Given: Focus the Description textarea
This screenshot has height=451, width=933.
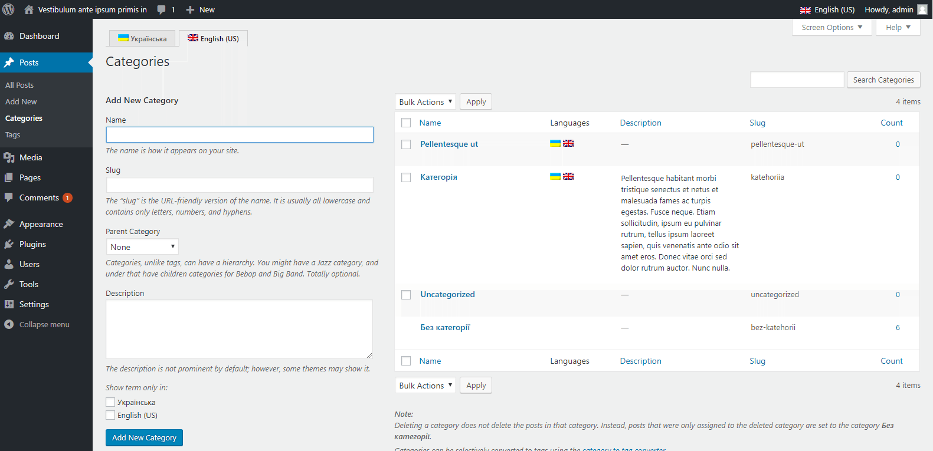Looking at the screenshot, I should pos(239,329).
